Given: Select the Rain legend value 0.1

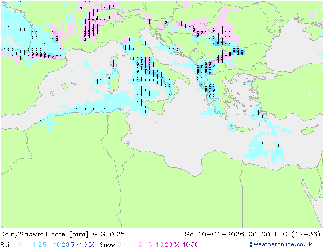Looking at the screenshot, I should 22,245.
